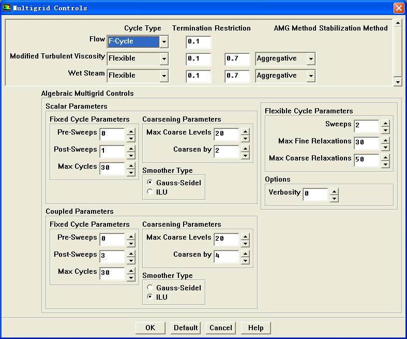Select Gauss-Seidel smoother for Coupled Parameters
The height and width of the screenshot is (339, 407).
pyautogui.click(x=150, y=288)
